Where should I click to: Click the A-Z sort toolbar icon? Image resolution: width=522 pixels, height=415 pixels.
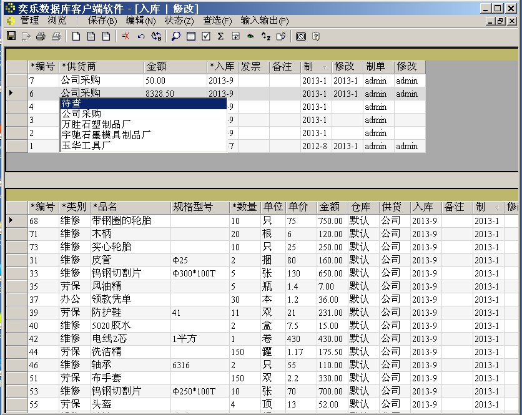(265, 36)
